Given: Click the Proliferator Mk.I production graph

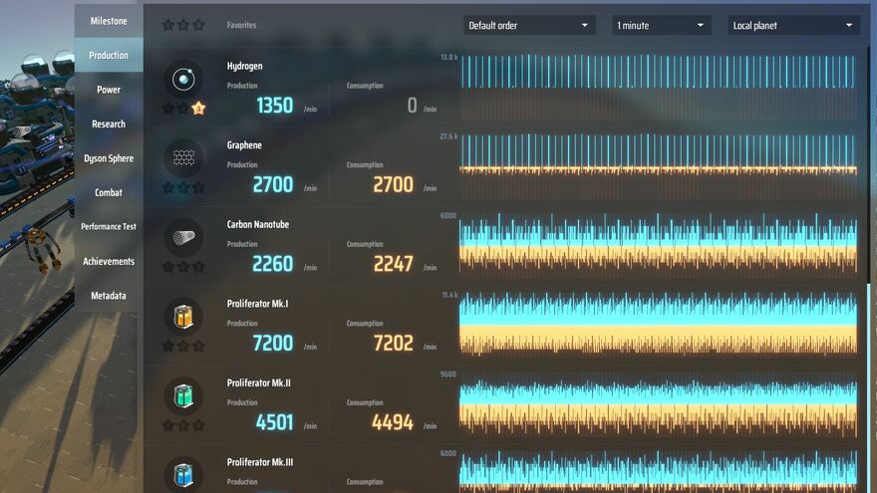Looking at the screenshot, I should (657, 324).
